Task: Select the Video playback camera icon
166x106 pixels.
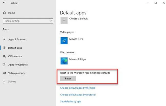Action: (4, 73)
